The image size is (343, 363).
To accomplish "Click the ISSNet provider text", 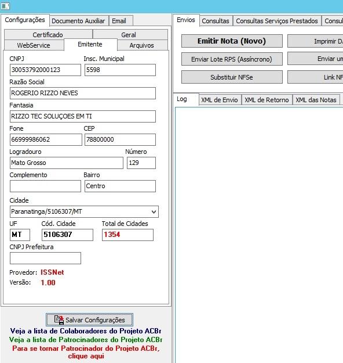I will 52,272.
